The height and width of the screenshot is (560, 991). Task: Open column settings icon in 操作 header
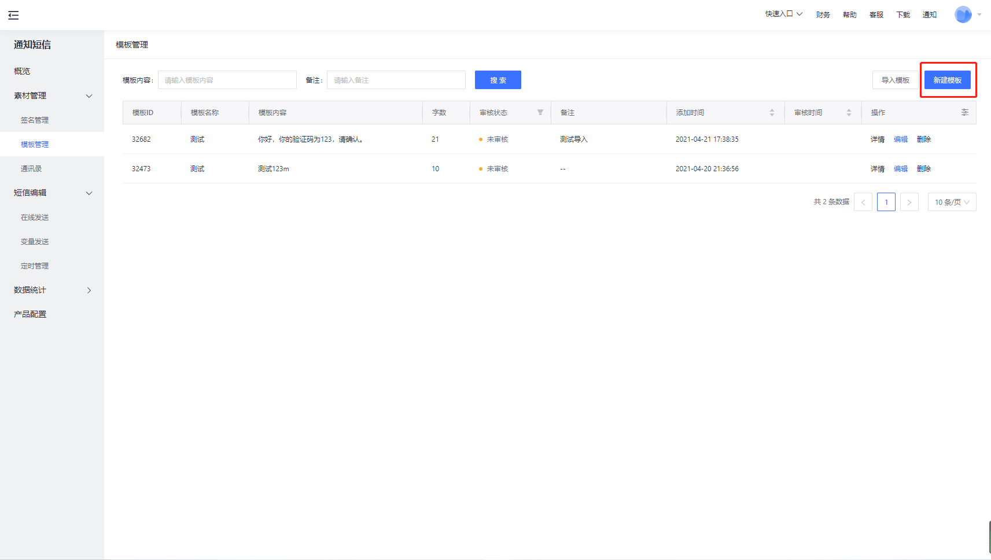pos(964,112)
